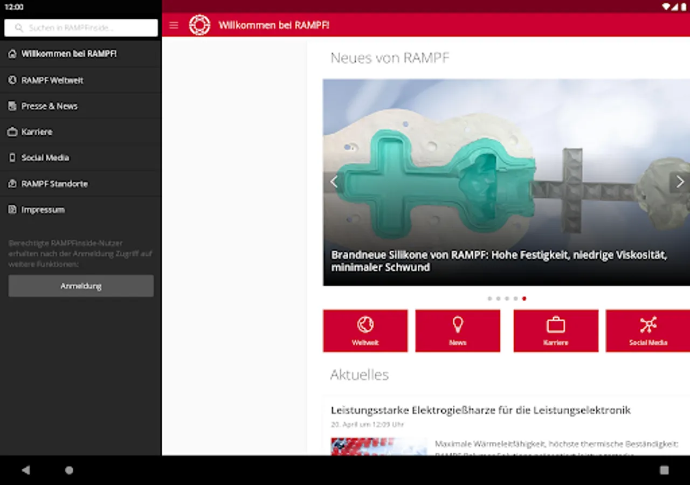Tap the Android recent apps button
This screenshot has width=690, height=485.
[x=664, y=470]
